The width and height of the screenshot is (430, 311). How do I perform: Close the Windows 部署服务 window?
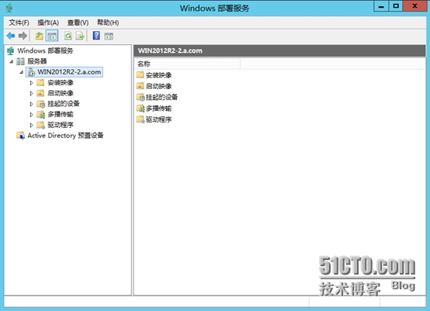point(414,6)
